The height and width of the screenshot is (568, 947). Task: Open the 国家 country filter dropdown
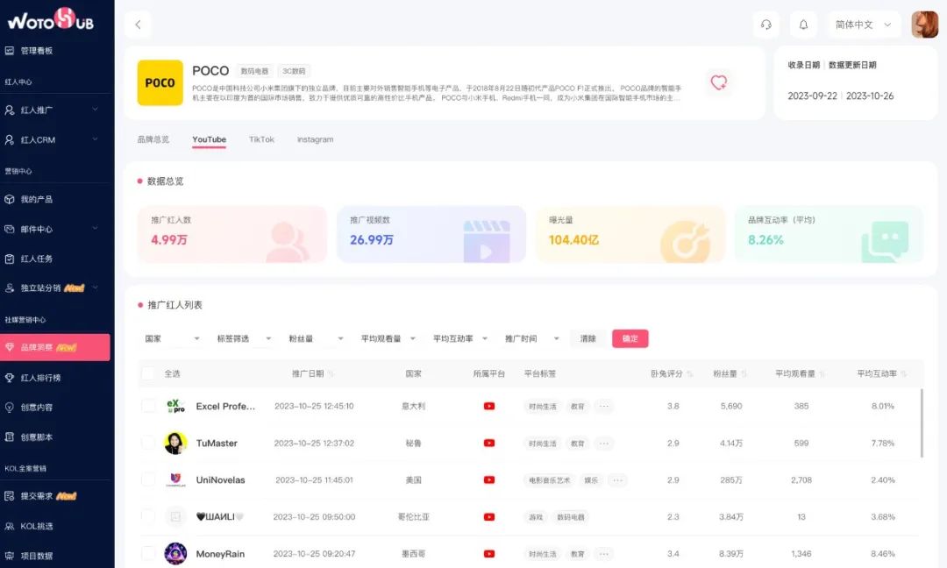click(172, 338)
